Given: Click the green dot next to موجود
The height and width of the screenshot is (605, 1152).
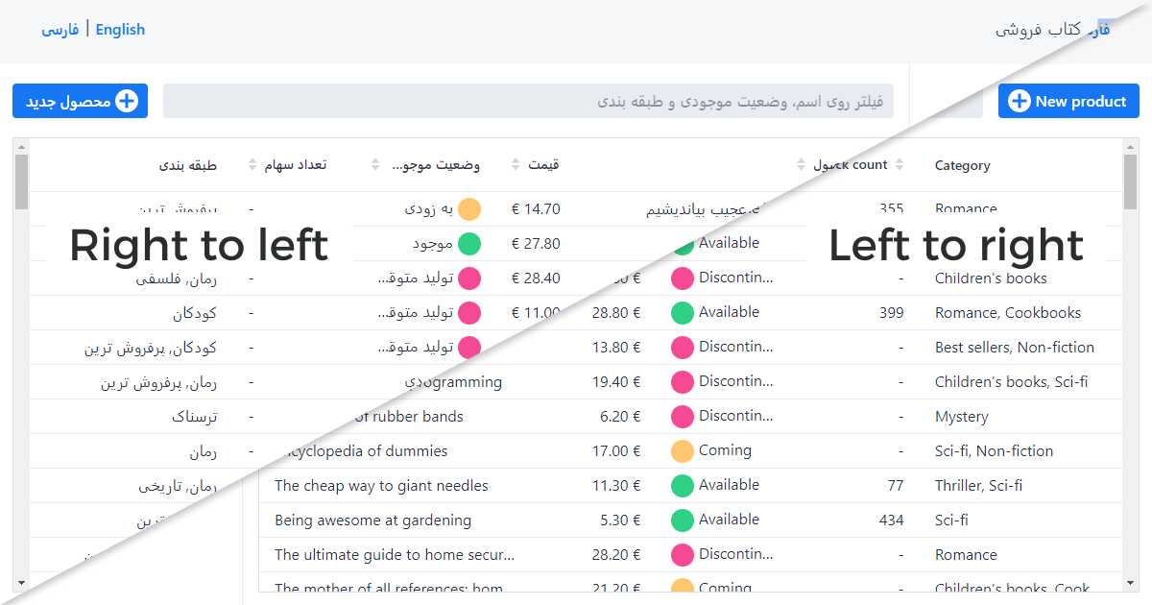Looking at the screenshot, I should tap(469, 244).
